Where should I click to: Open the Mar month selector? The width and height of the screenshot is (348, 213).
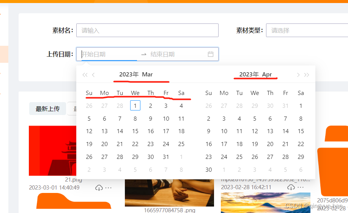[147, 74]
